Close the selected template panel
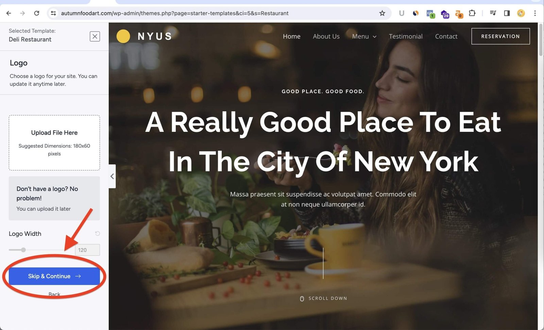 pos(95,36)
